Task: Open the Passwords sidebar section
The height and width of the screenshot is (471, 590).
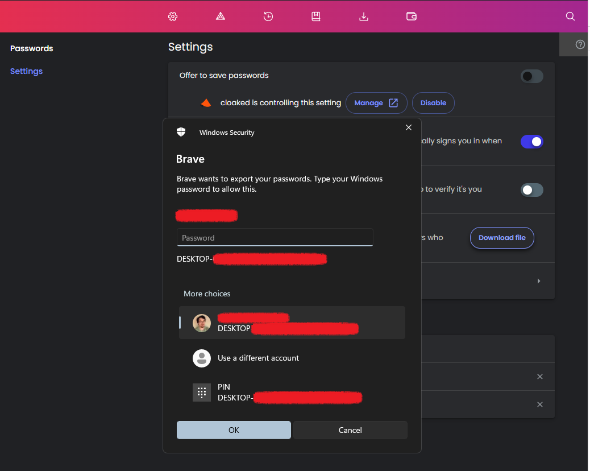Action: 32,48
